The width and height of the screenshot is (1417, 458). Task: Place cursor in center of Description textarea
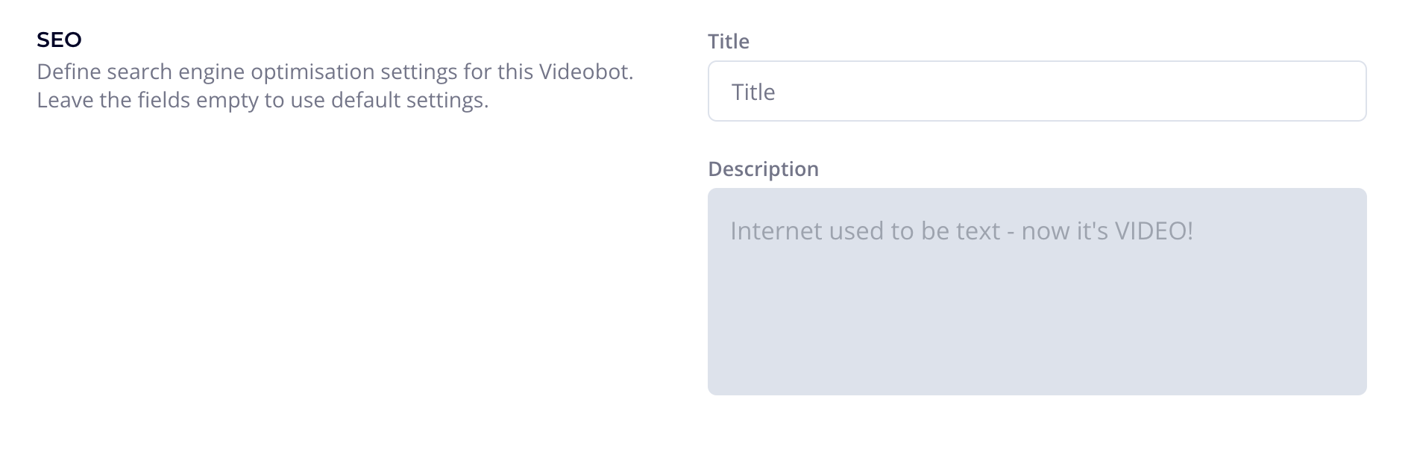(1037, 292)
